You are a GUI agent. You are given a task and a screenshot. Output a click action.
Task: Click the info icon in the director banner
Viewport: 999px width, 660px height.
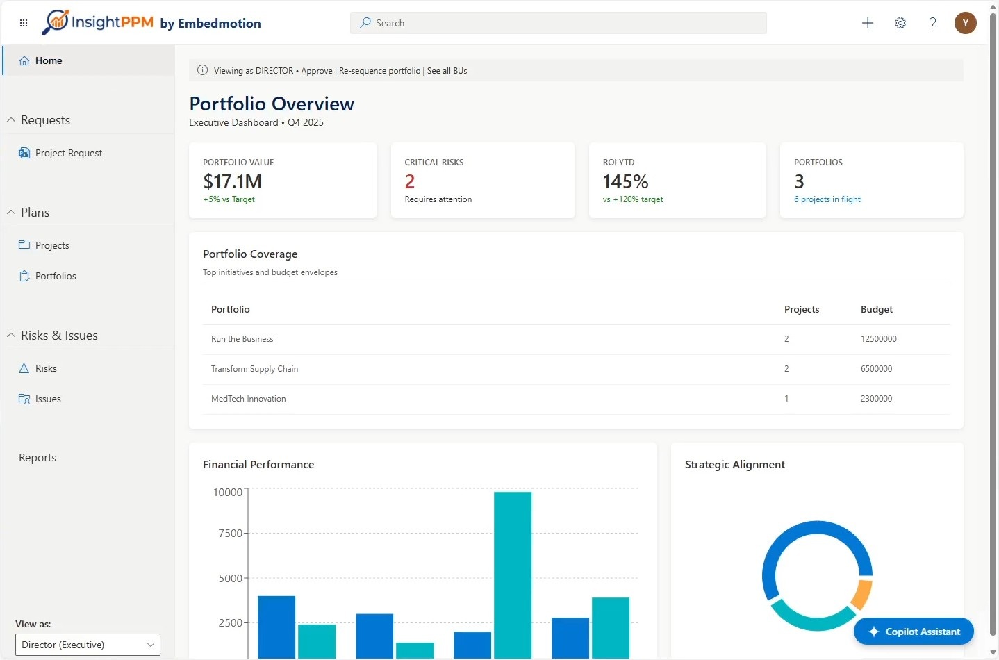tap(203, 70)
